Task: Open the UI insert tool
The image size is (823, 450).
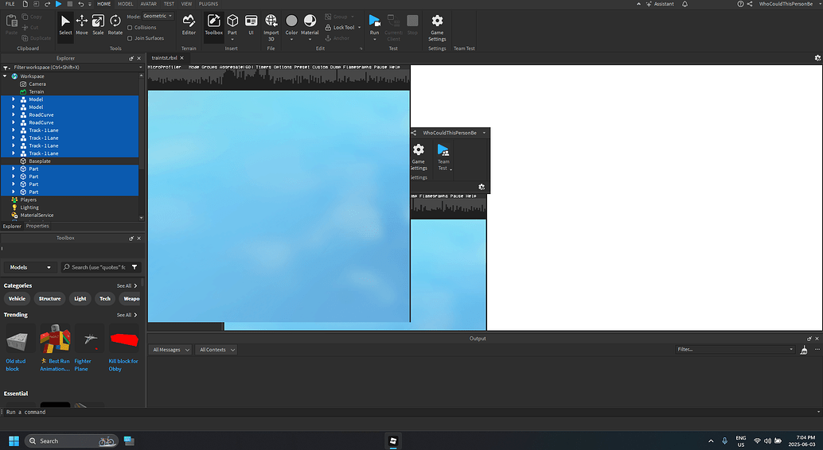Action: click(x=252, y=25)
